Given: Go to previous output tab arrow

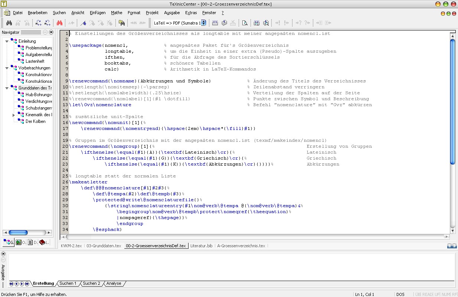Looking at the screenshot, I should [17, 284].
